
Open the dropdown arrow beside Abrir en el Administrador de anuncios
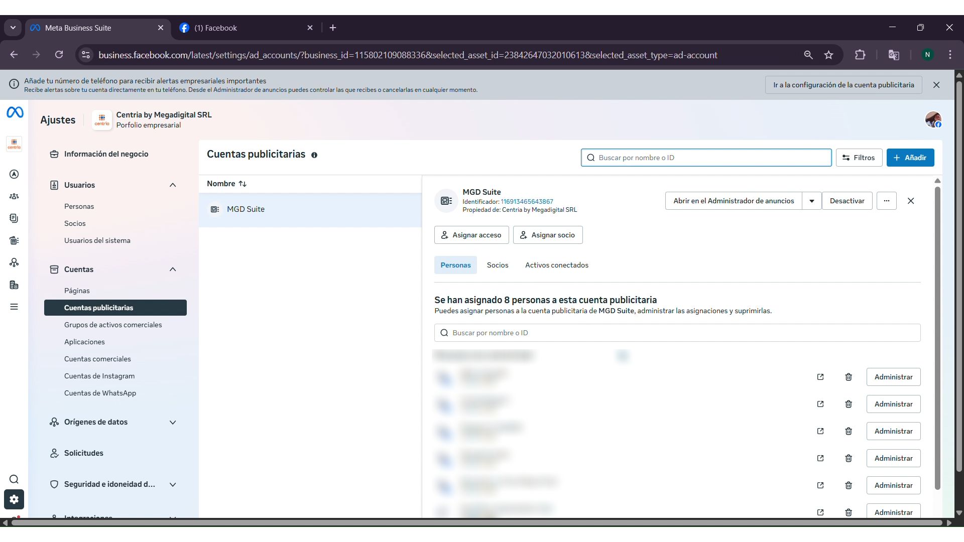point(812,201)
